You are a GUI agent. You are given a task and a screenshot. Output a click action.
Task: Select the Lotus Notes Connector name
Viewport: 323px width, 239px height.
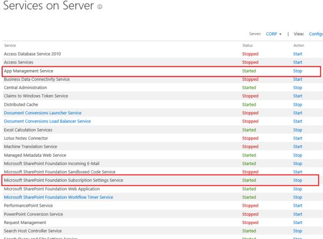[26, 138]
